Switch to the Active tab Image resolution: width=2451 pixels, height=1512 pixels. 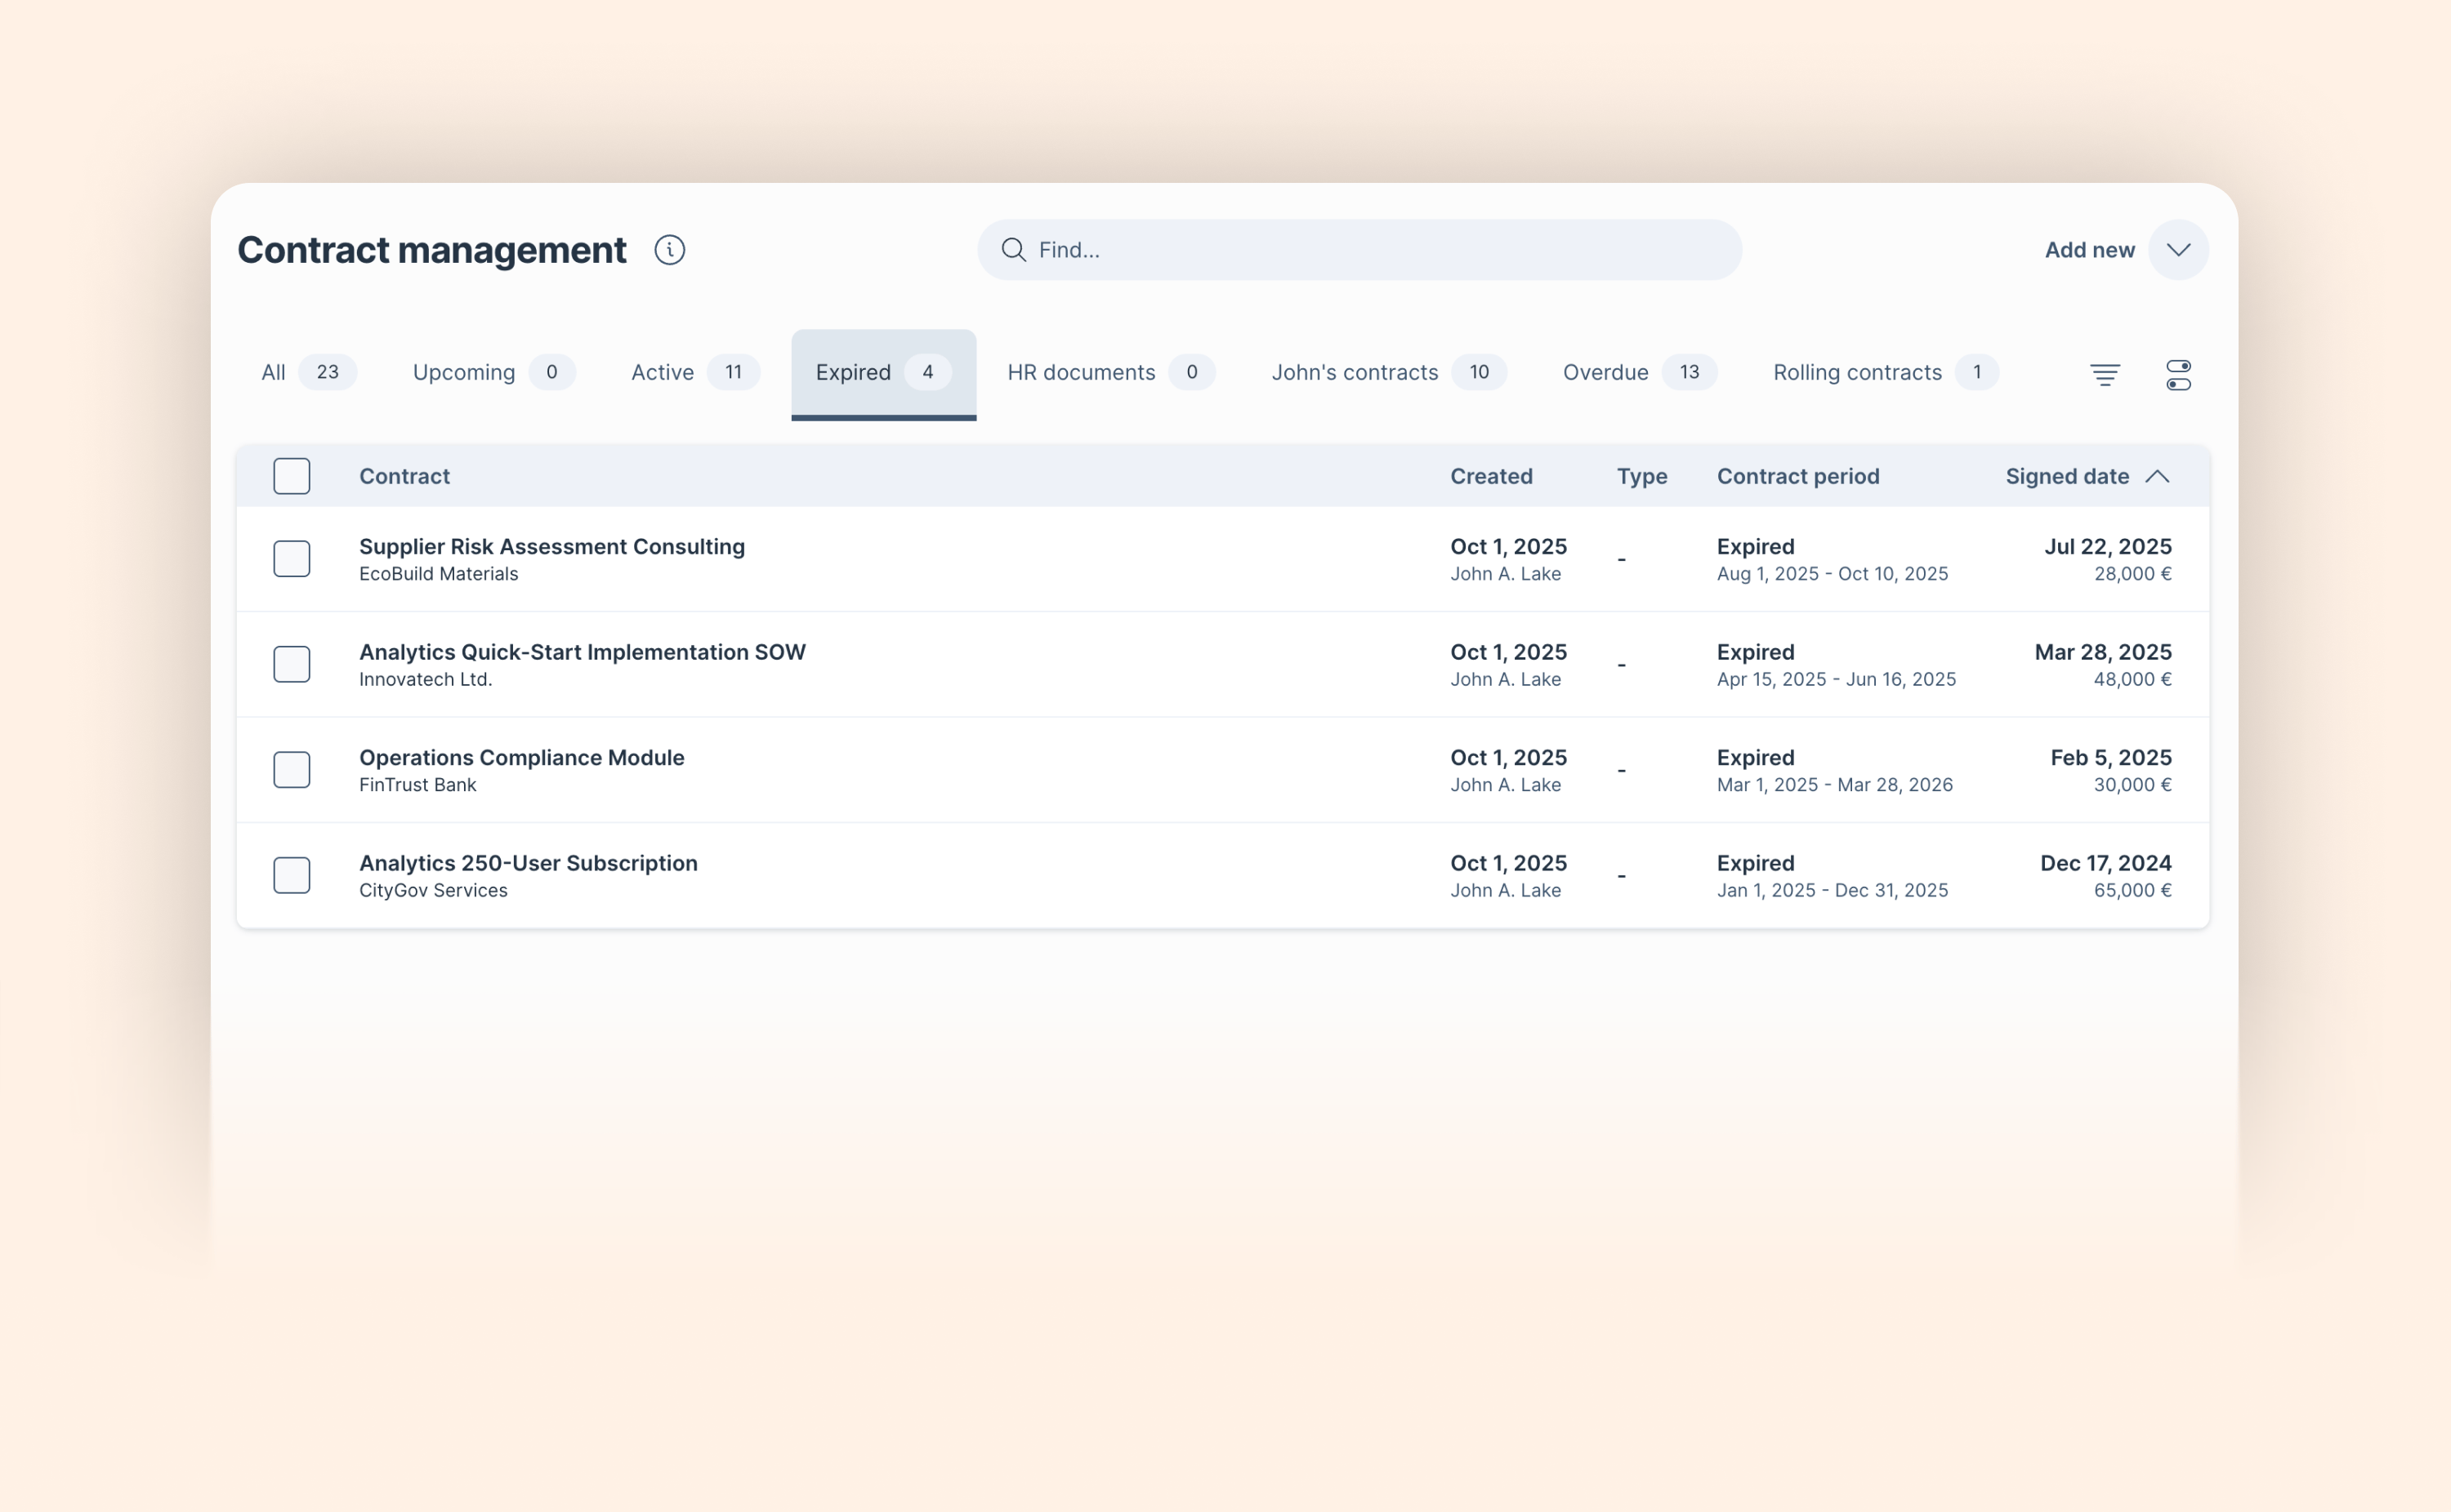(x=661, y=372)
